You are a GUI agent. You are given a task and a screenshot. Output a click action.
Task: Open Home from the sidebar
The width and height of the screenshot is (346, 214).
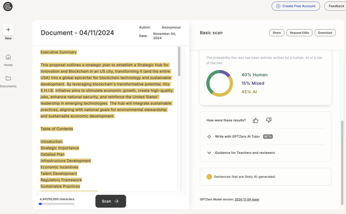8,60
